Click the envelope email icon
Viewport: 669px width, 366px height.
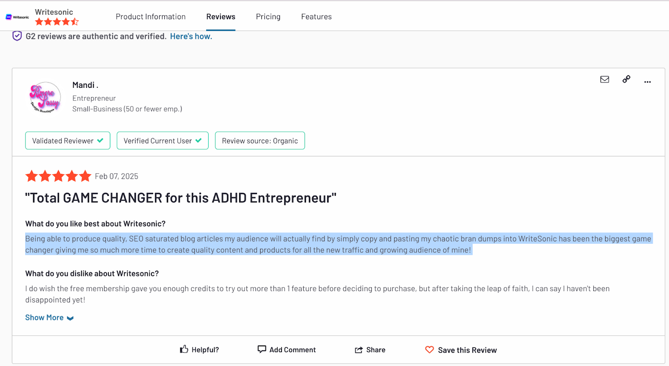(605, 79)
